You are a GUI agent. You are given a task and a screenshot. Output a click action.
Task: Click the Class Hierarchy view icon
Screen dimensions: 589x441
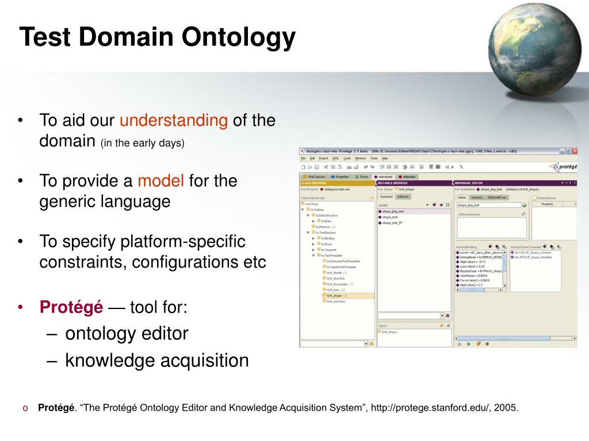pos(372,198)
